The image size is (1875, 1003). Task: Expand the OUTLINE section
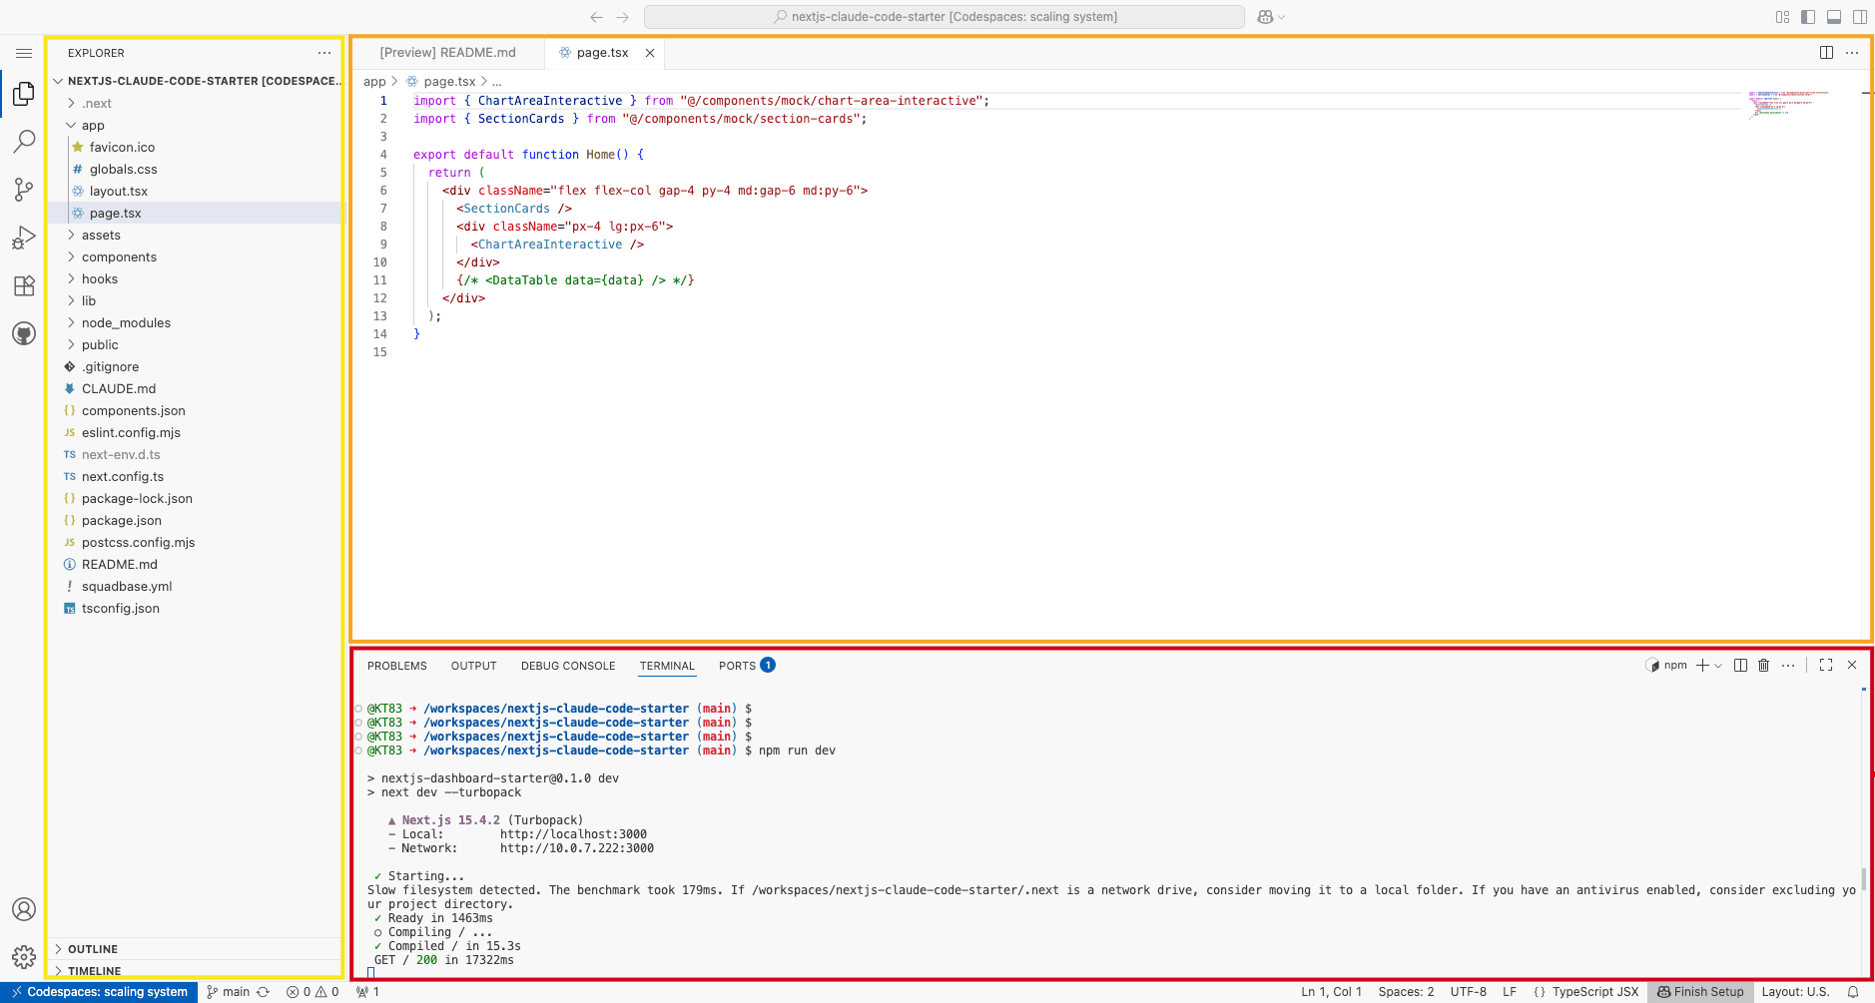coord(93,949)
